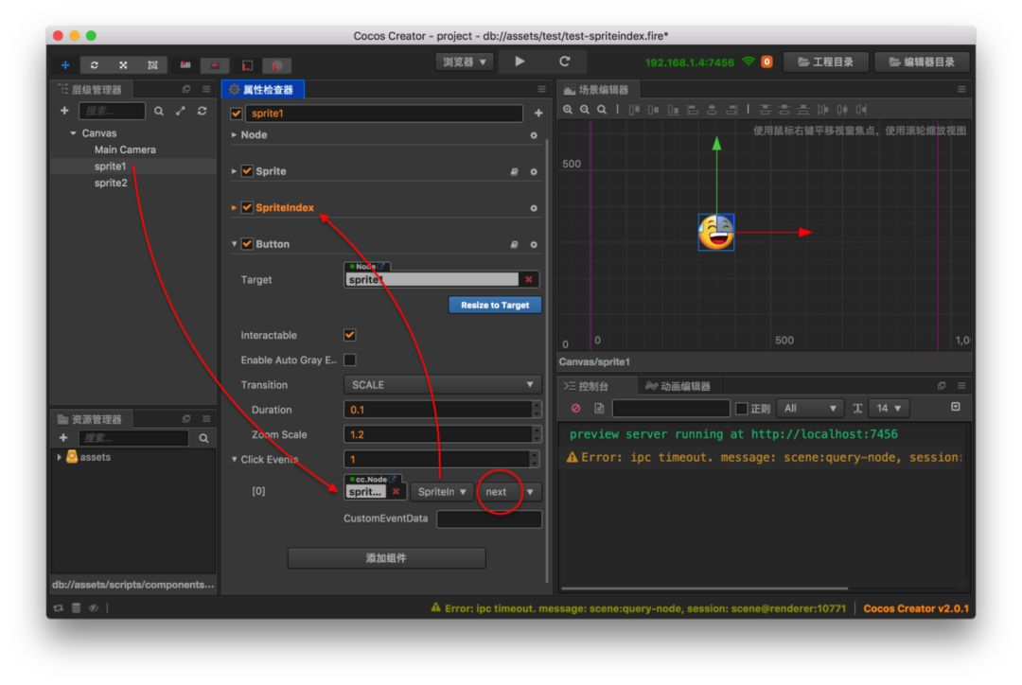The image size is (1022, 685).
Task: Select the 控制台 console tab
Action: (592, 386)
